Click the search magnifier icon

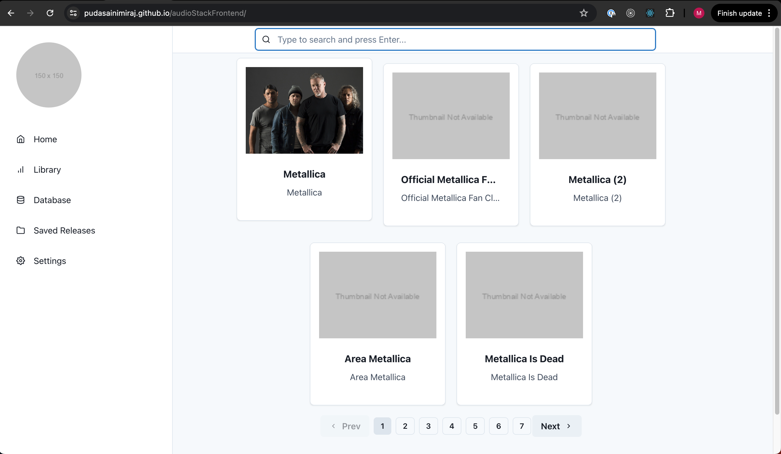[x=266, y=39]
